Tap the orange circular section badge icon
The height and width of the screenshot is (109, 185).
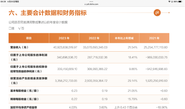click(157, 13)
